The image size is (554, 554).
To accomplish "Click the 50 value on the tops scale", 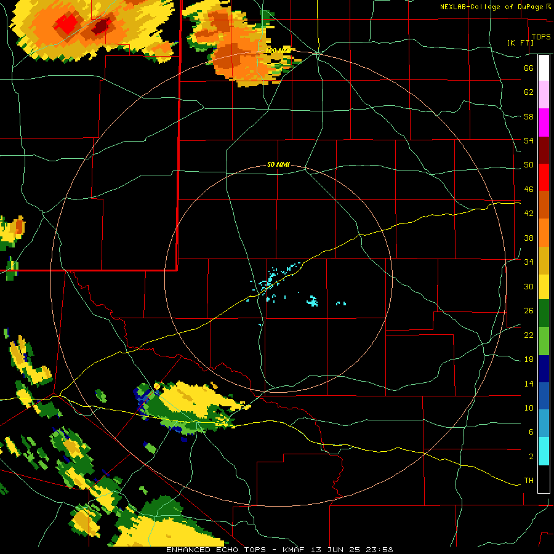I will (x=529, y=165).
